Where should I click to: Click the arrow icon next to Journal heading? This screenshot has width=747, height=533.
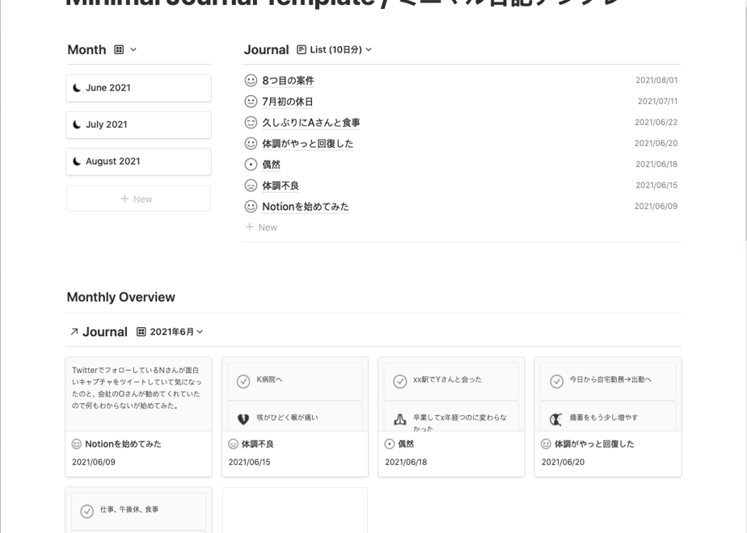tap(74, 332)
